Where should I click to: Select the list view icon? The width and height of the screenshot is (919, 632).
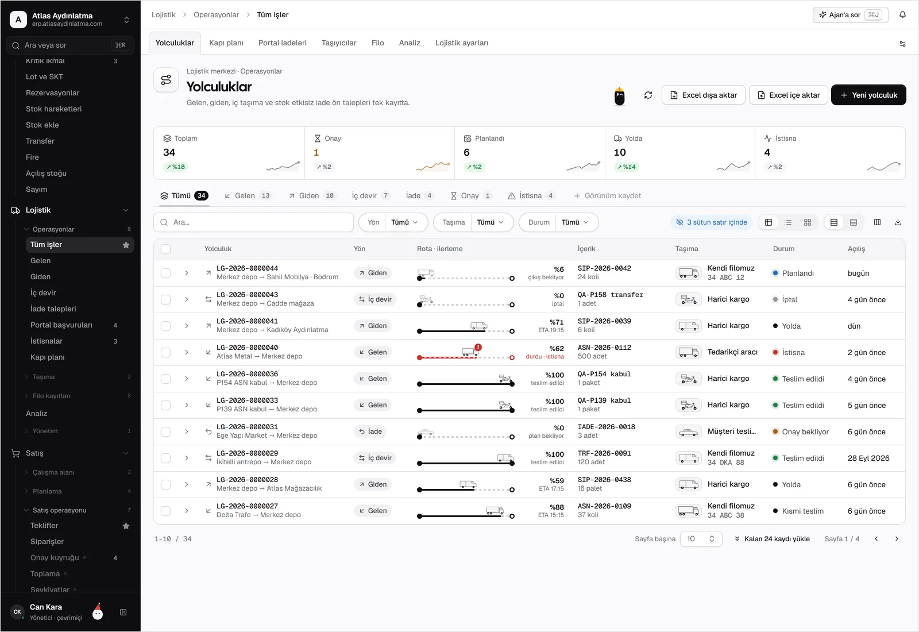point(788,222)
